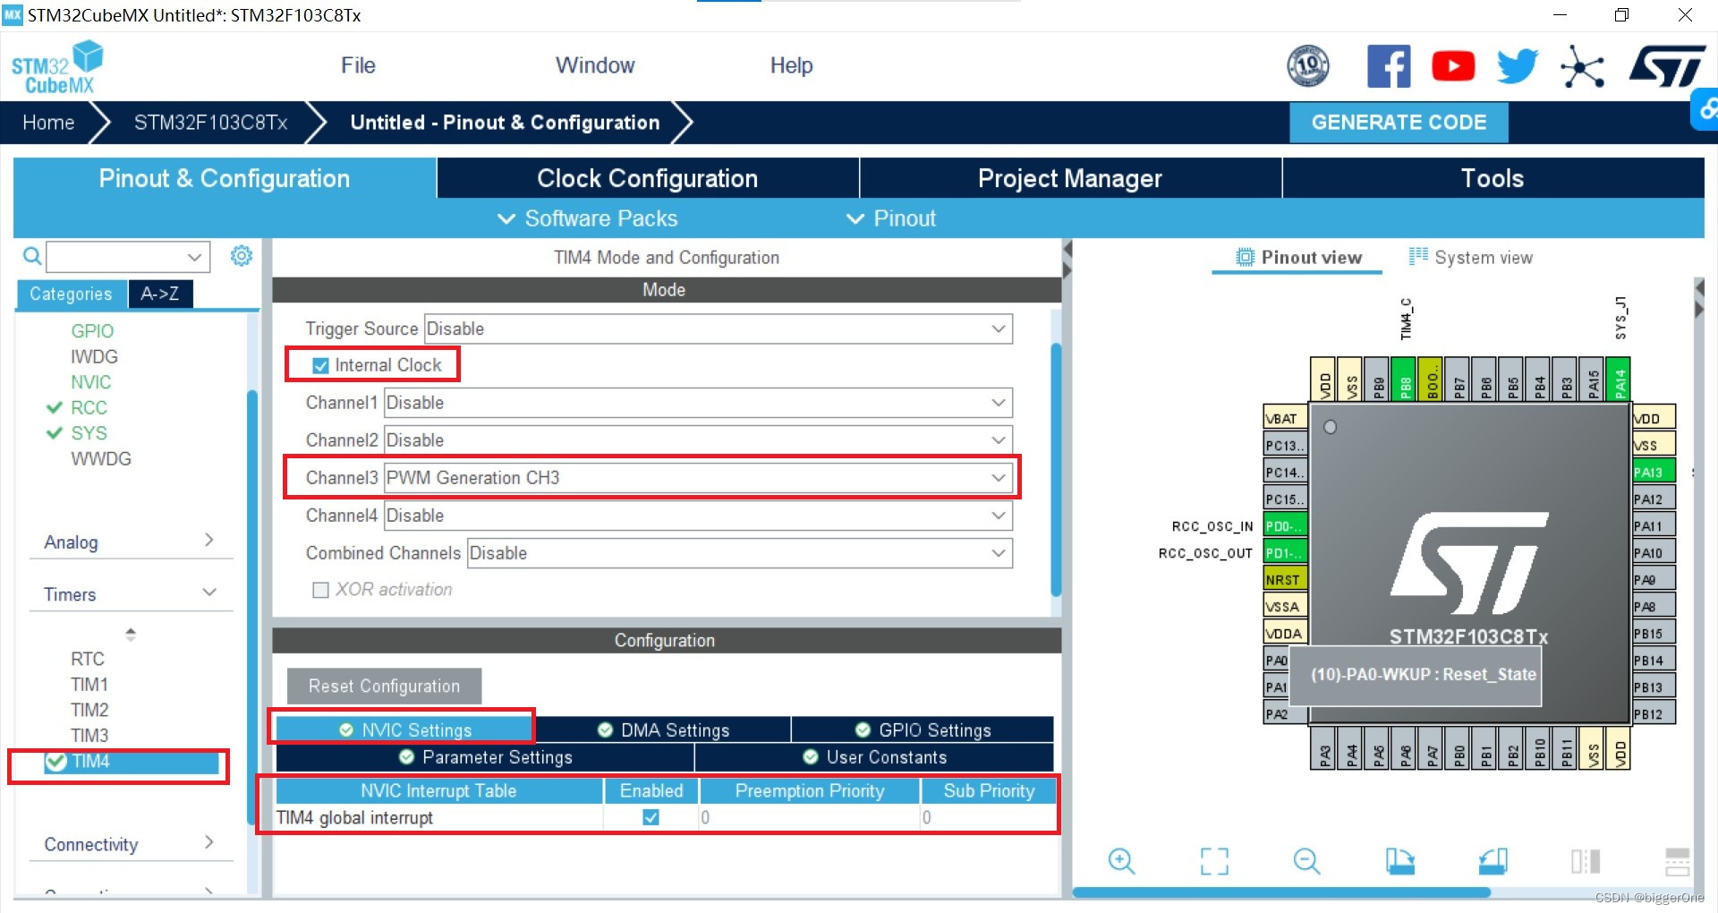Click the PD1 RCC_OSC_OUT pin
The height and width of the screenshot is (913, 1718).
coord(1285,552)
